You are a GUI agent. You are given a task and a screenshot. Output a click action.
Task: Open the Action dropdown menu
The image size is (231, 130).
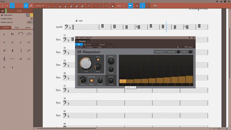pyautogui.click(x=40, y=6)
